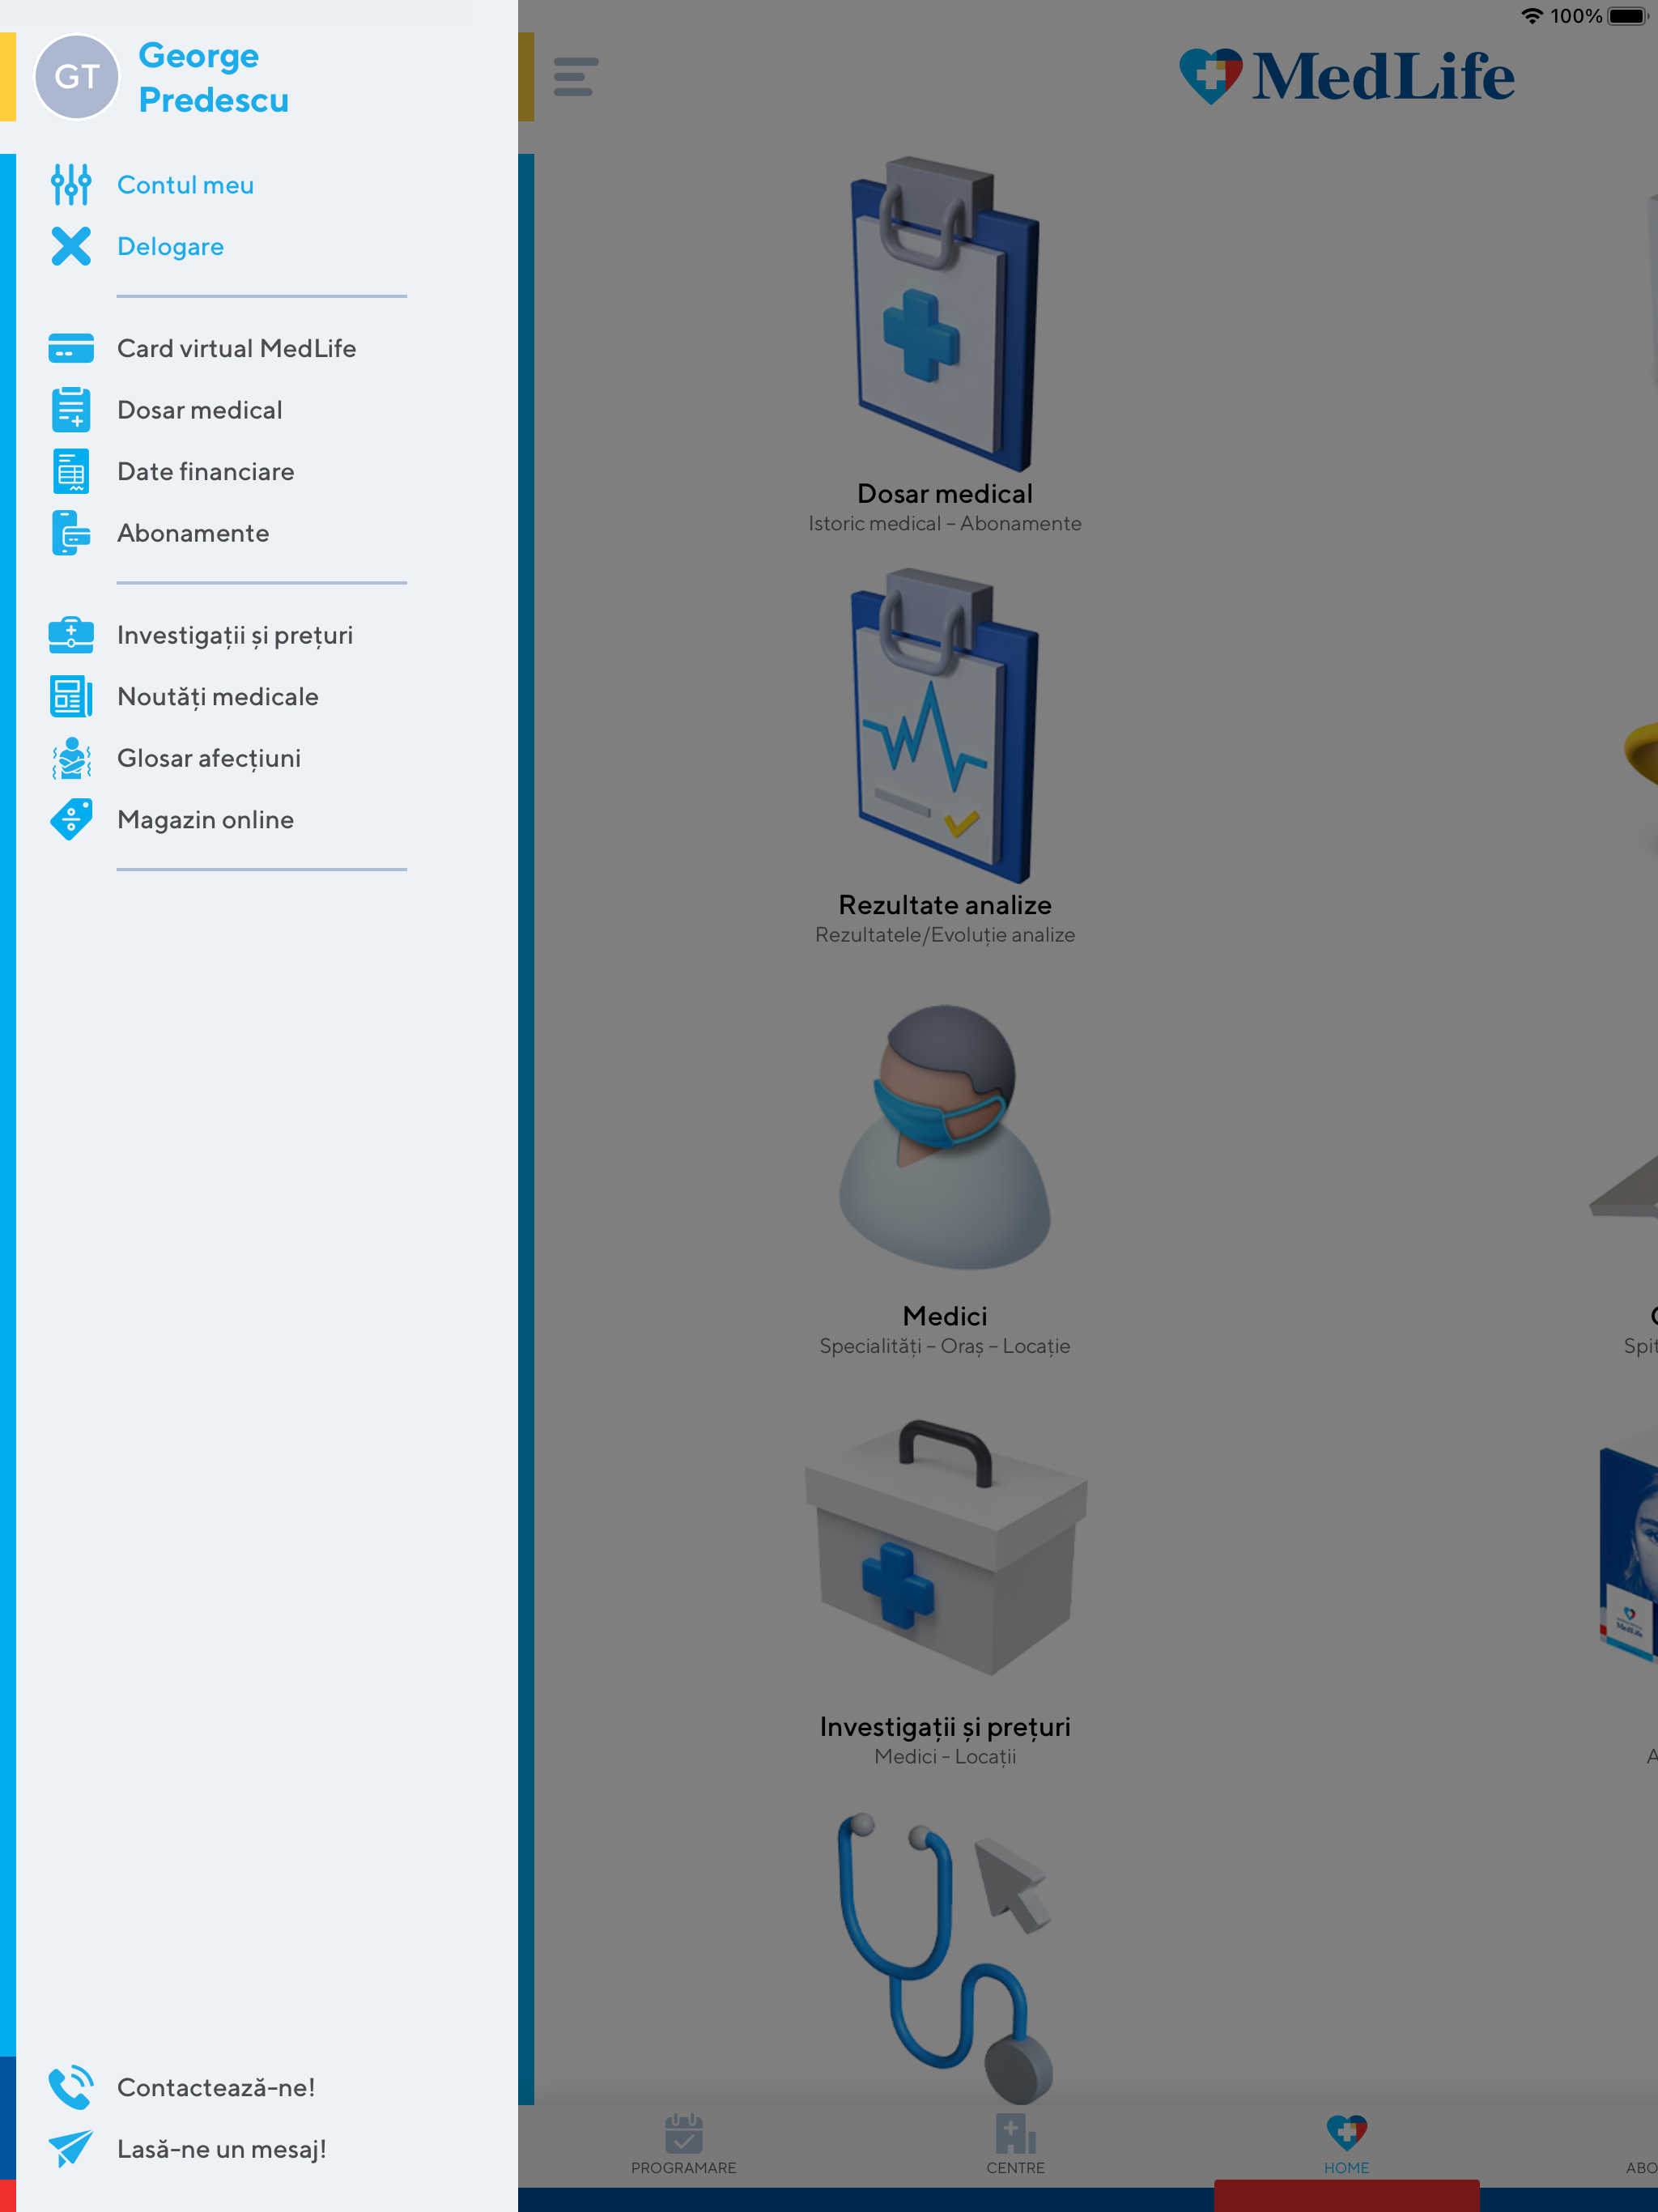The width and height of the screenshot is (1658, 2212).
Task: Open Card virtual MedLife card icon
Action: click(x=70, y=348)
